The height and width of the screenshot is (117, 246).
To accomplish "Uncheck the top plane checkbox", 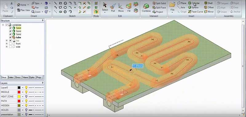I will 10,41.
